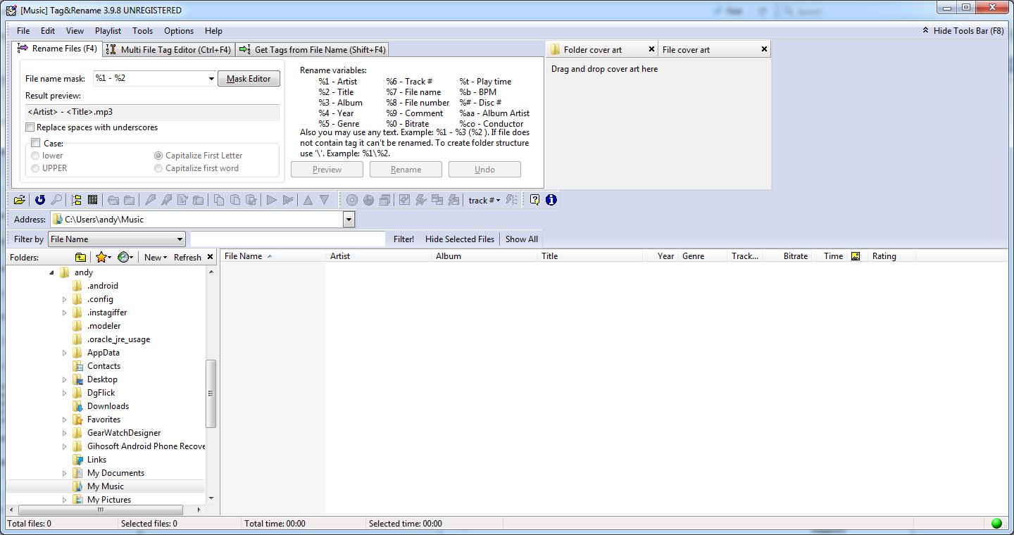
Task: Click the play triangle toolbar icon
Action: pos(271,200)
